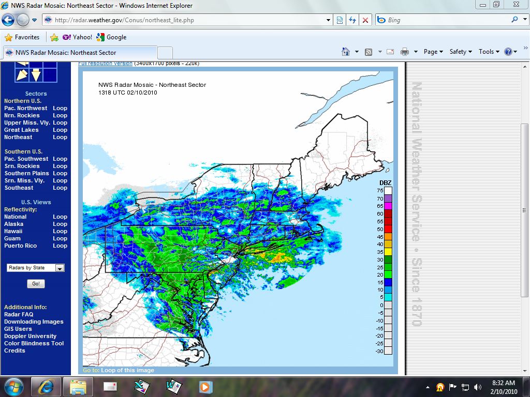Open the Loop link for Alaska
This screenshot has width=530, height=397.
(x=60, y=224)
